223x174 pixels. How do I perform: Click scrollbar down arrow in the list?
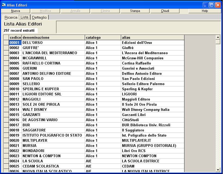[x=218, y=170]
